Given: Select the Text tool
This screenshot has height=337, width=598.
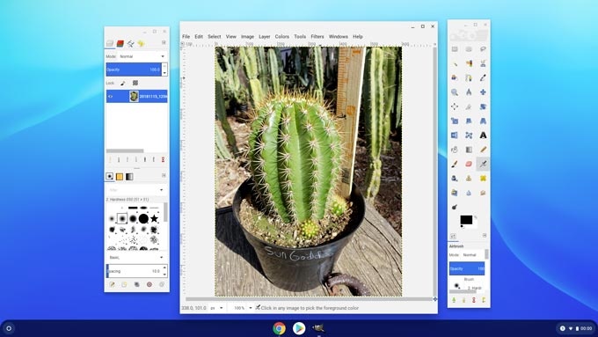Looking at the screenshot, I should (x=483, y=136).
